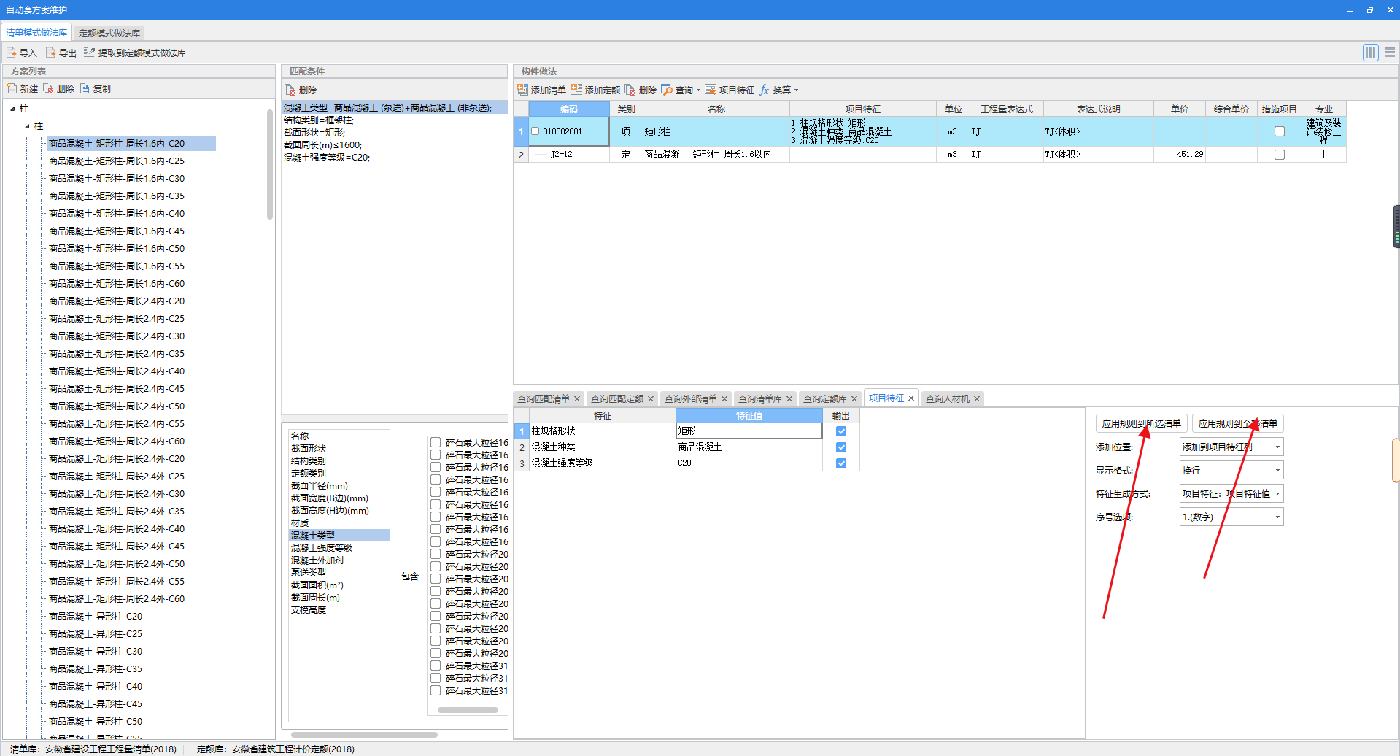This screenshot has height=756, width=1400.
Task: Check the first 碎石最大粒径20 checkbox
Action: tap(436, 554)
